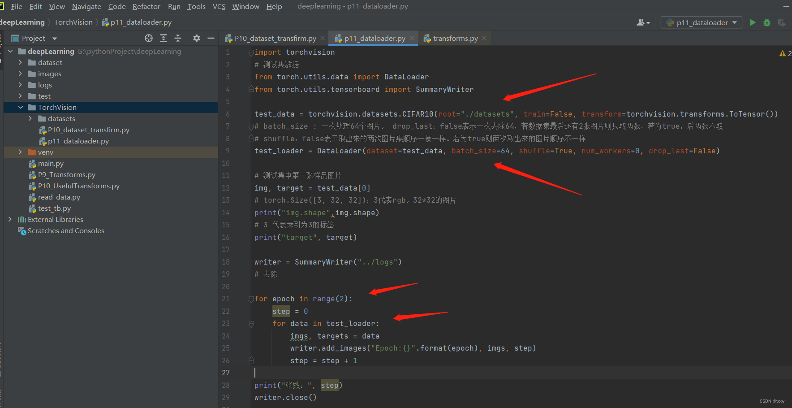
Task: Open the Tools menu
Action: (196, 6)
